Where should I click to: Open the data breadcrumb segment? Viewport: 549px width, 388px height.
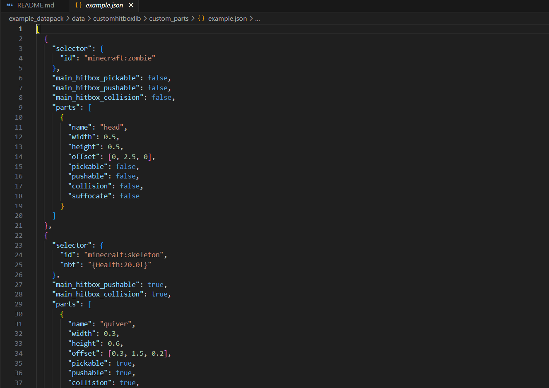pyautogui.click(x=78, y=19)
